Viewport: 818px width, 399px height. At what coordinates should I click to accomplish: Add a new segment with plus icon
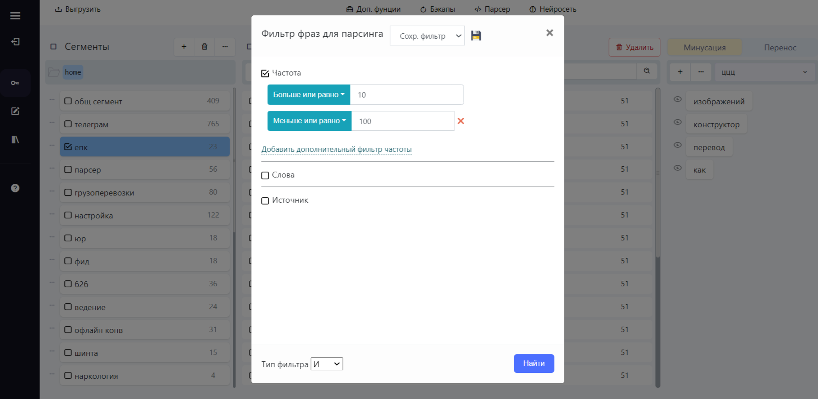(184, 47)
